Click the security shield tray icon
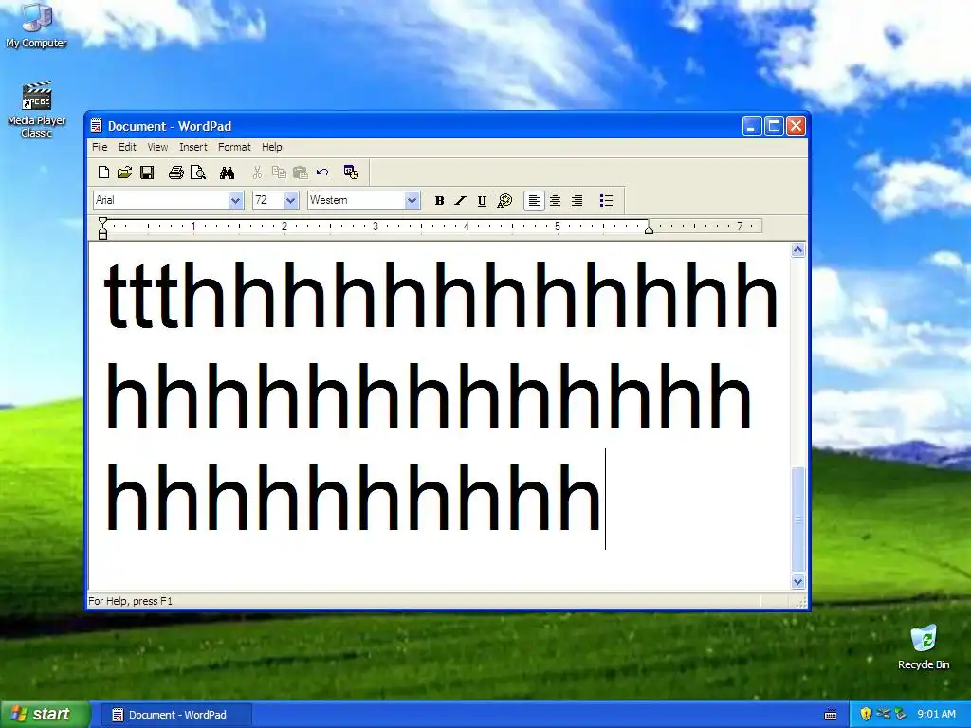 coord(867,715)
